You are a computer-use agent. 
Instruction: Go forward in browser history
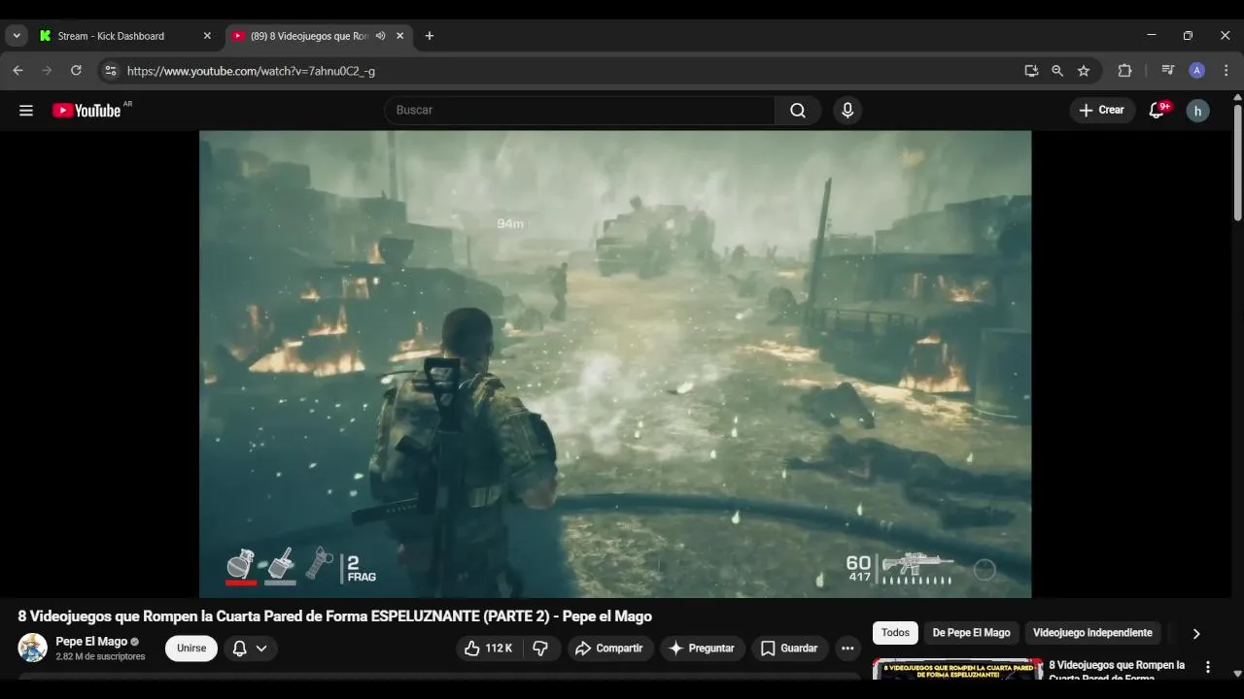point(47,71)
